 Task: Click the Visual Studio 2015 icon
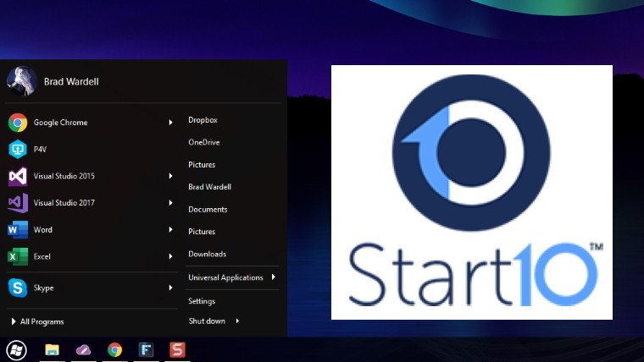(x=18, y=176)
